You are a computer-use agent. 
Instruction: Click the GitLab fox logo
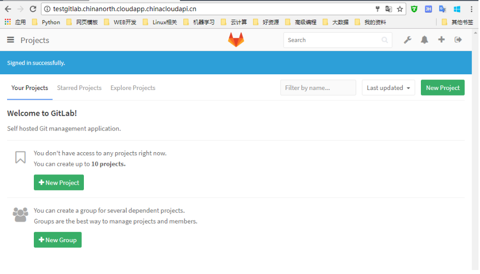click(x=236, y=40)
